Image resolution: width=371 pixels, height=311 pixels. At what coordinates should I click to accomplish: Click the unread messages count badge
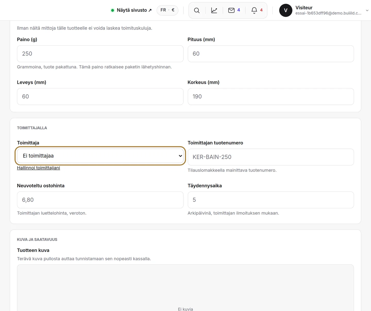[239, 10]
